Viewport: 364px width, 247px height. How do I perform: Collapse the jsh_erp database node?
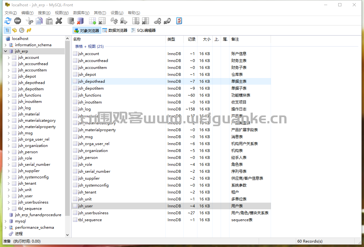tap(6, 51)
